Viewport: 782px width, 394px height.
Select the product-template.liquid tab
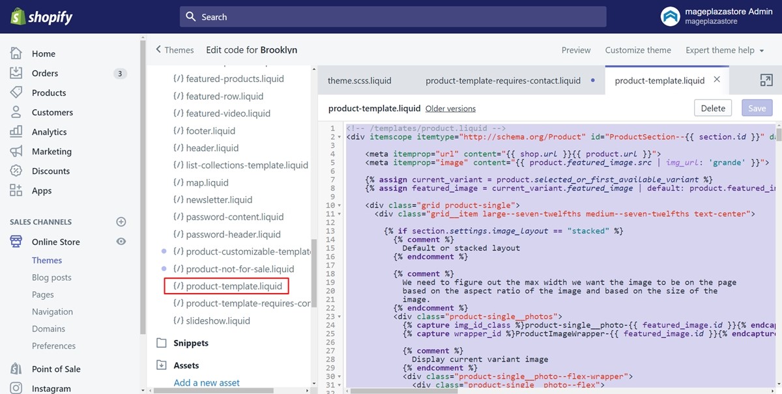(659, 81)
